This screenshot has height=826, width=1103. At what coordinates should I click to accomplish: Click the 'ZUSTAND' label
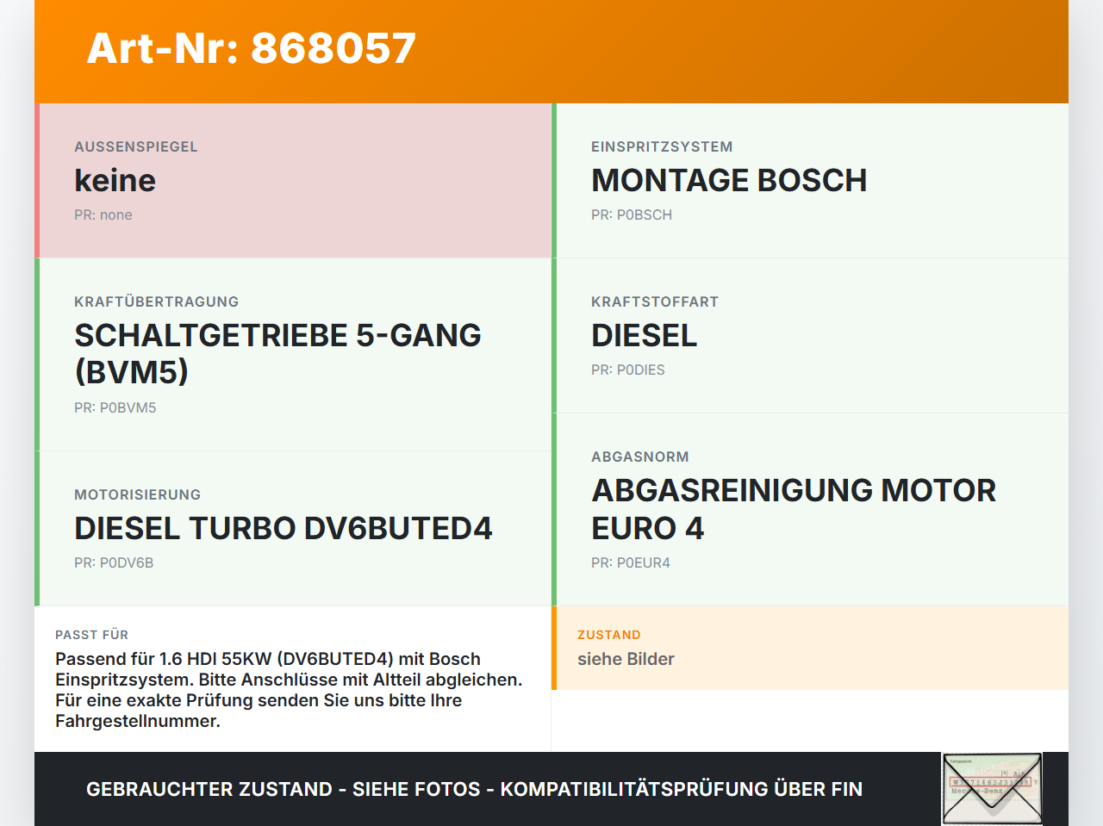tap(609, 635)
